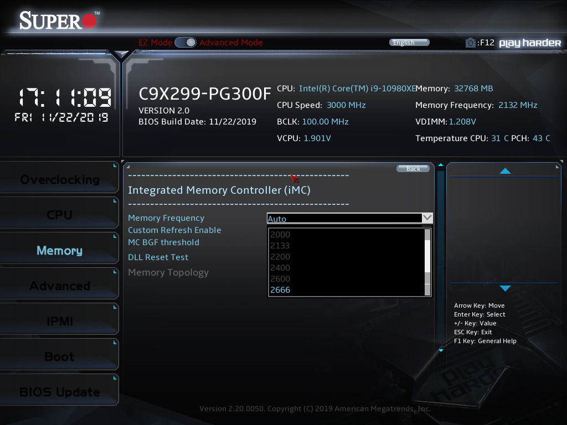The width and height of the screenshot is (567, 425).
Task: Click the F12 screenshot camera icon
Action: (470, 43)
